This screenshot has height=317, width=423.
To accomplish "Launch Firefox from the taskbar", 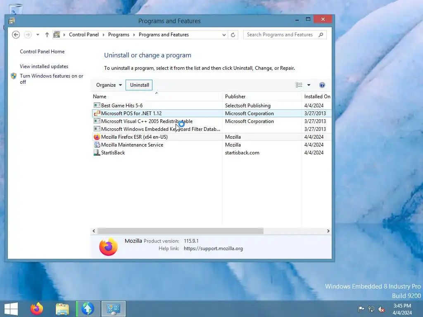I will pyautogui.click(x=37, y=309).
